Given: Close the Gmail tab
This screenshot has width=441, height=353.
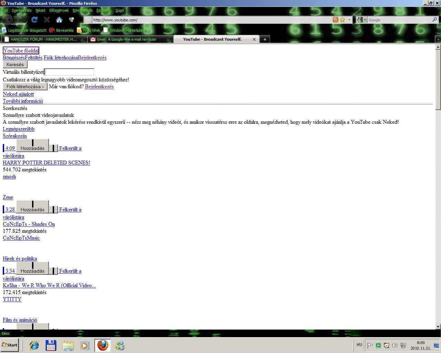Looking at the screenshot, I should [x=168, y=40].
